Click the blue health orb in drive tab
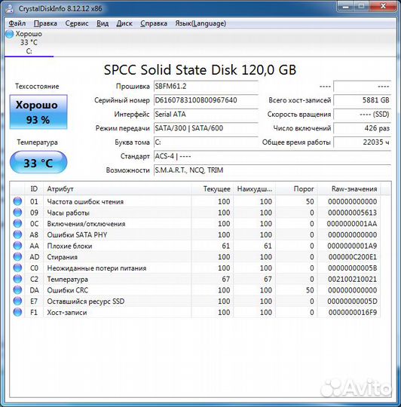 pos(10,34)
